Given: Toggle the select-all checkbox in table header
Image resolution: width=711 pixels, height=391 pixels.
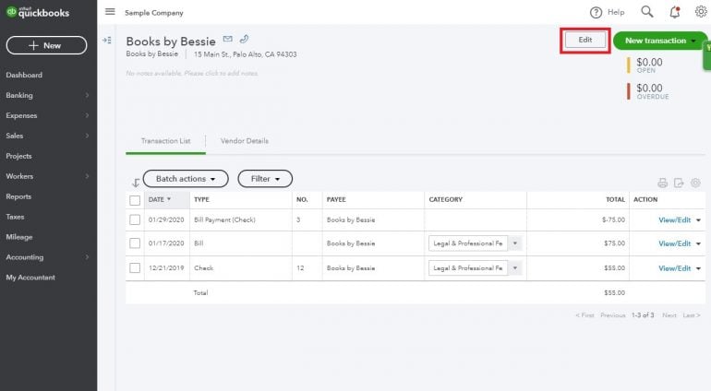Looking at the screenshot, I should pyautogui.click(x=135, y=199).
